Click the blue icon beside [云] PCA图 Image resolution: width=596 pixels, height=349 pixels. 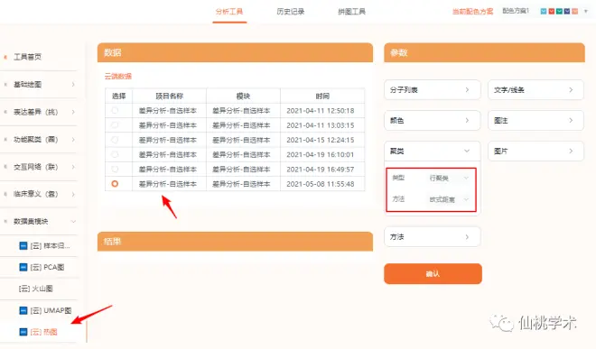coord(23,267)
